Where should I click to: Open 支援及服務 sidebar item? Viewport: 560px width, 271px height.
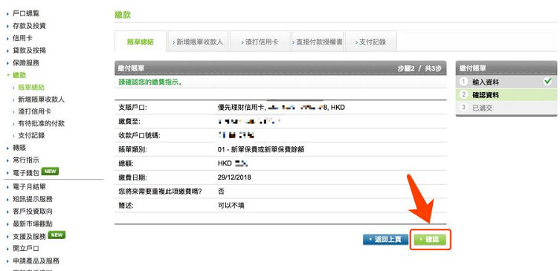click(29, 236)
